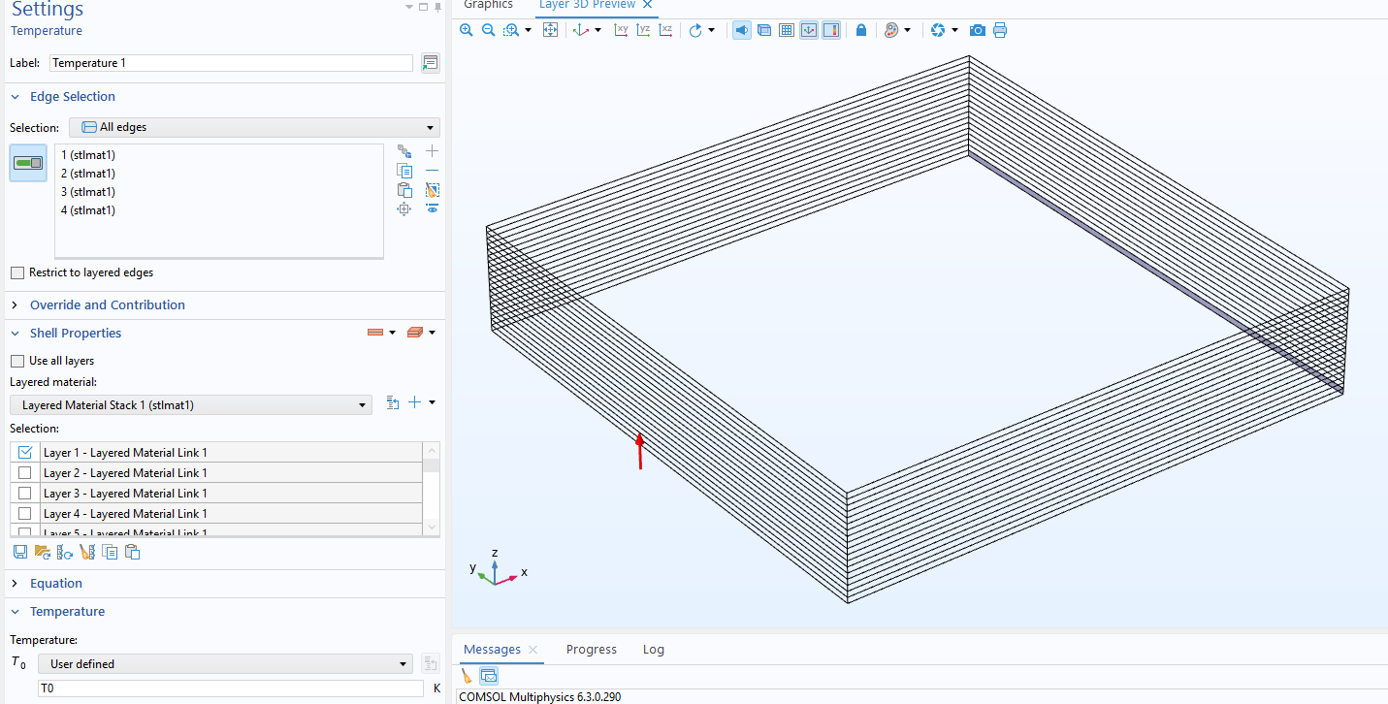Open the All edges selection dropdown
1388x704 pixels.
[254, 127]
